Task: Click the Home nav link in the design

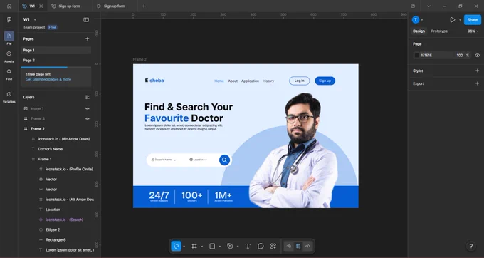Action: (219, 81)
